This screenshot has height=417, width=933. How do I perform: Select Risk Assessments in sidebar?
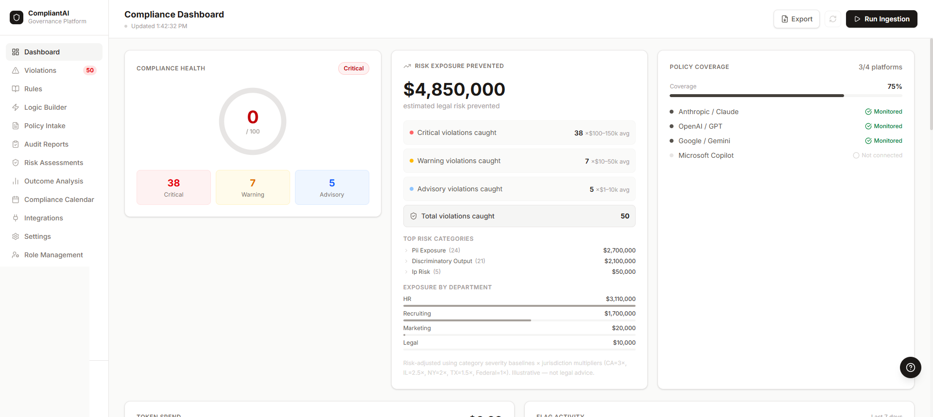click(x=54, y=163)
